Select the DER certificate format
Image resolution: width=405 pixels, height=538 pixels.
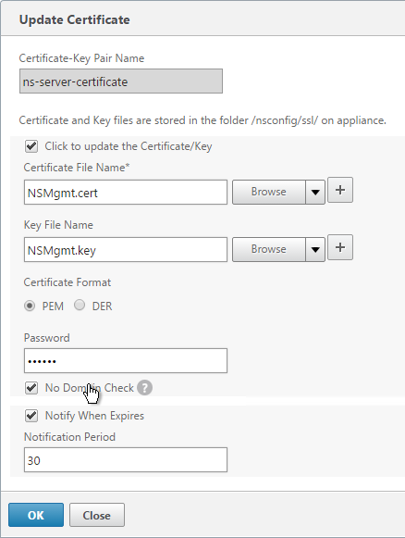pos(80,305)
